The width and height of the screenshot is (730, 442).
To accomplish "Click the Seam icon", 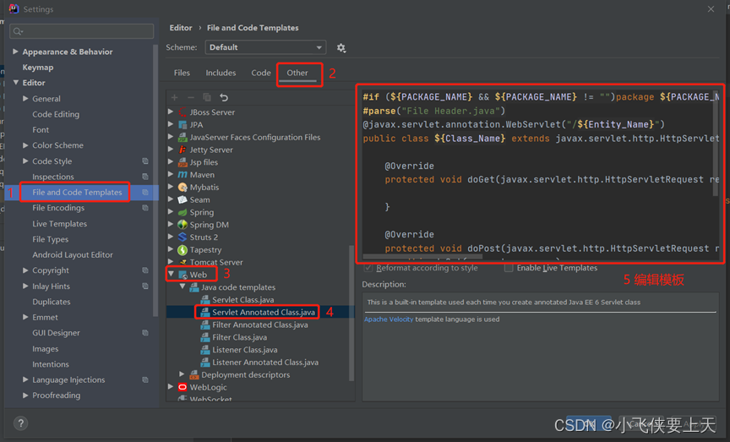I will coord(182,199).
